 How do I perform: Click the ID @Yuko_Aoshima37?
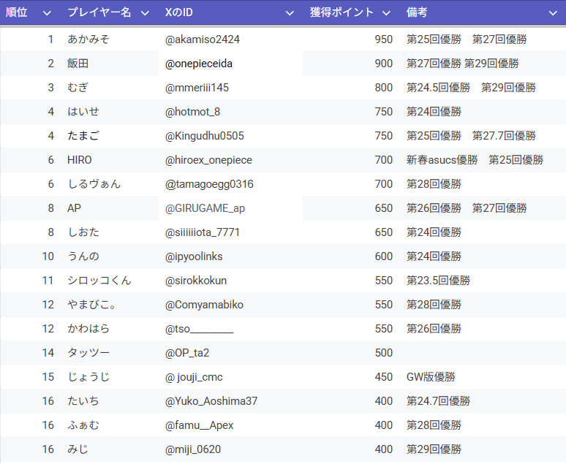(211, 401)
